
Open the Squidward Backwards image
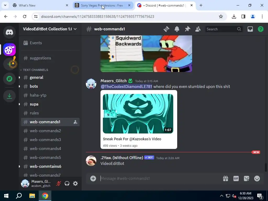click(x=146, y=53)
